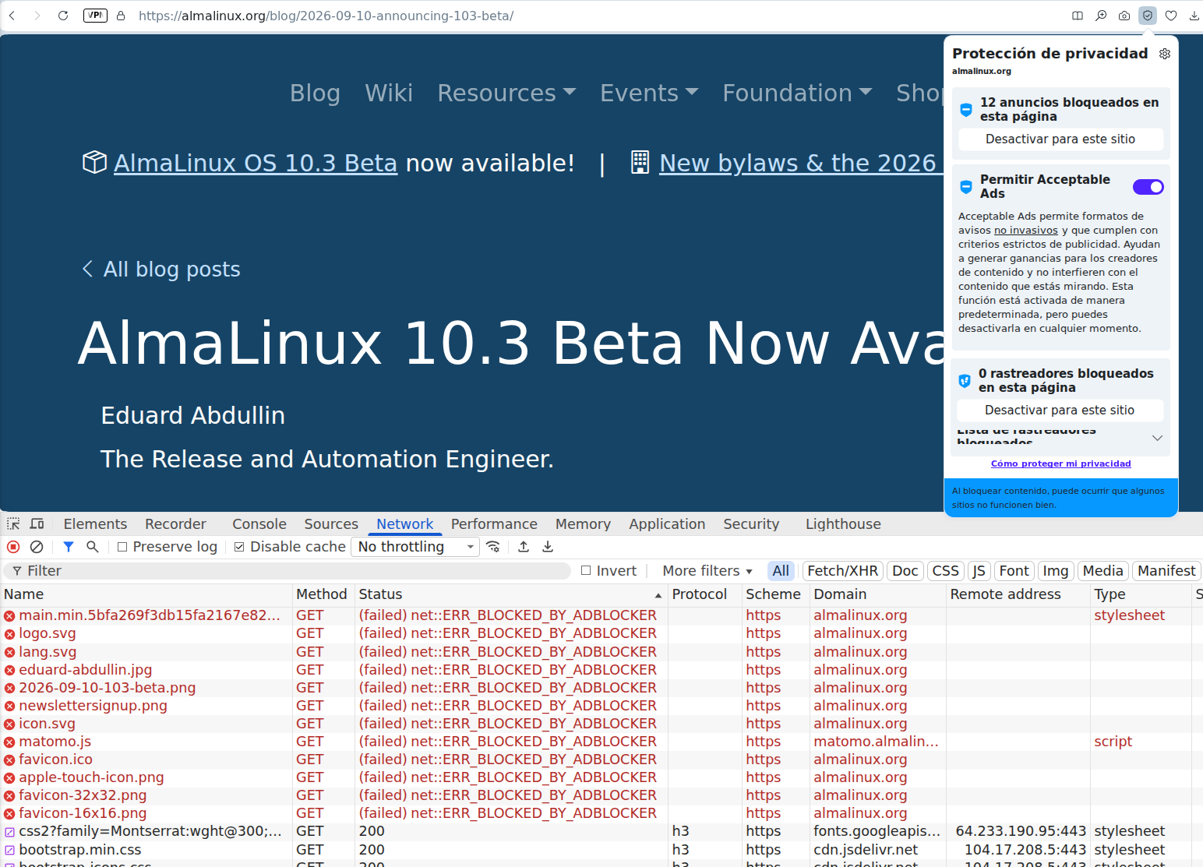The image size is (1203, 867).
Task: Click Desactivar para este sitio under ads blocked
Action: pos(1060,139)
